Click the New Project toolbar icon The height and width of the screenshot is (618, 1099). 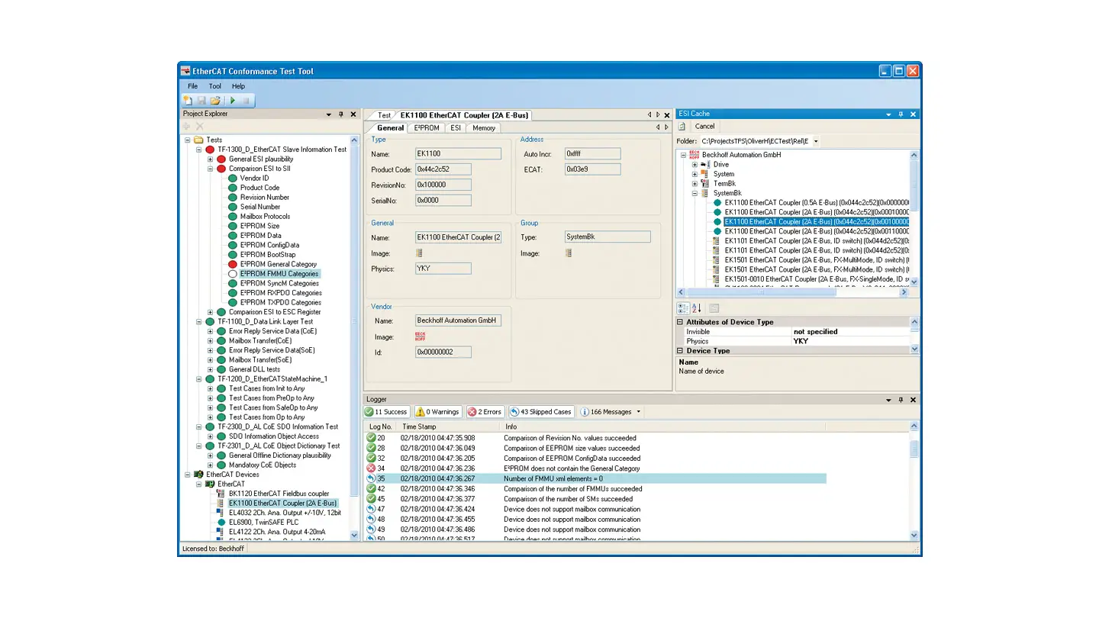(188, 100)
